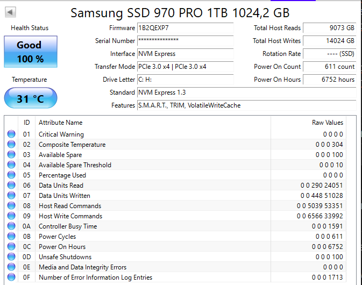Select the Controller Busy Time attribute name
The width and height of the screenshot is (362, 285).
tap(68, 226)
